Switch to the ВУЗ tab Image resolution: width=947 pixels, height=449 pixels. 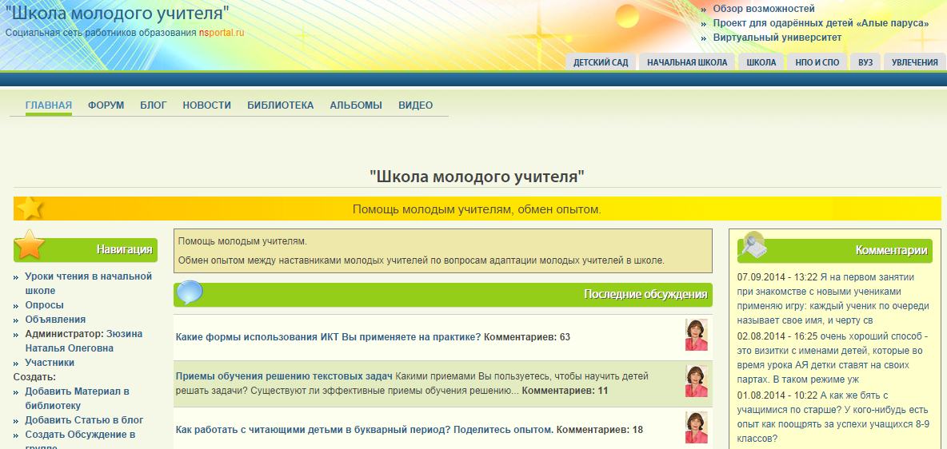coord(865,62)
